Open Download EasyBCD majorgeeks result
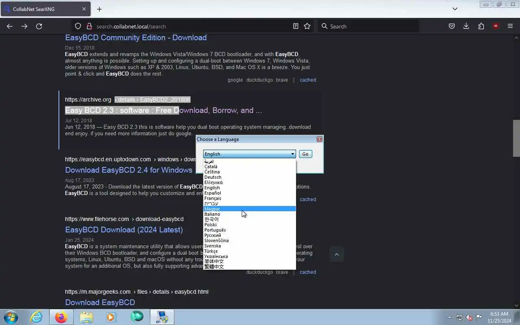The height and width of the screenshot is (325, 520). pyautogui.click(x=100, y=302)
